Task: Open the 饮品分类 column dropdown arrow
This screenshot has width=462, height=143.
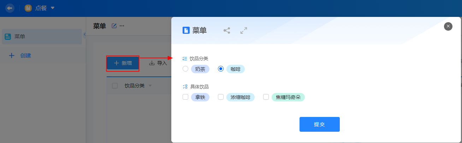Action: coord(150,86)
